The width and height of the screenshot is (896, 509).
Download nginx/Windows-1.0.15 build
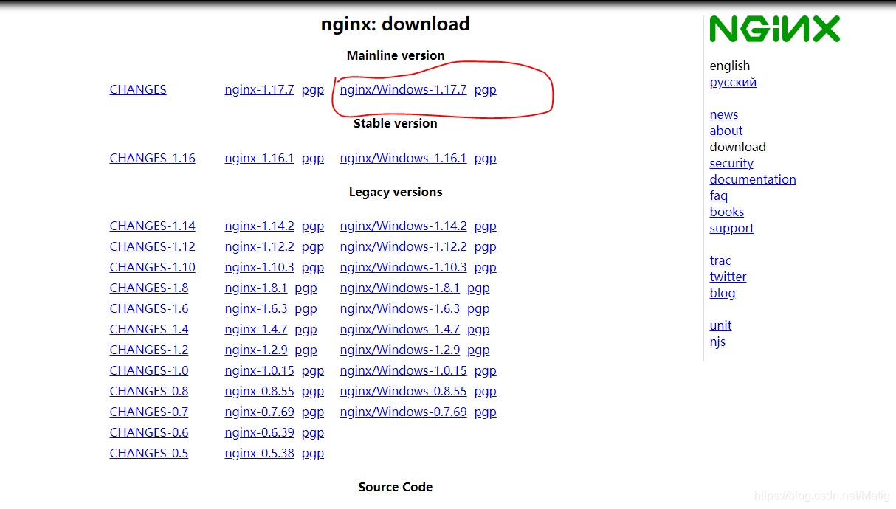[403, 370]
